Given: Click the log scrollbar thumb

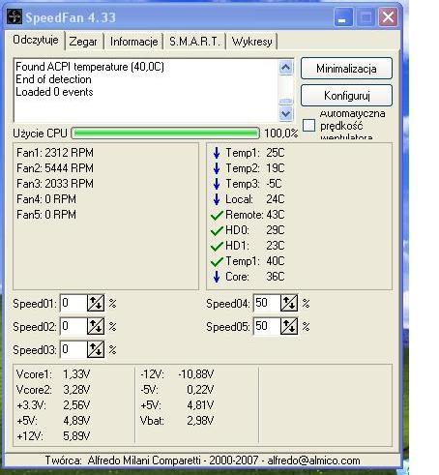Looking at the screenshot, I should 286,102.
